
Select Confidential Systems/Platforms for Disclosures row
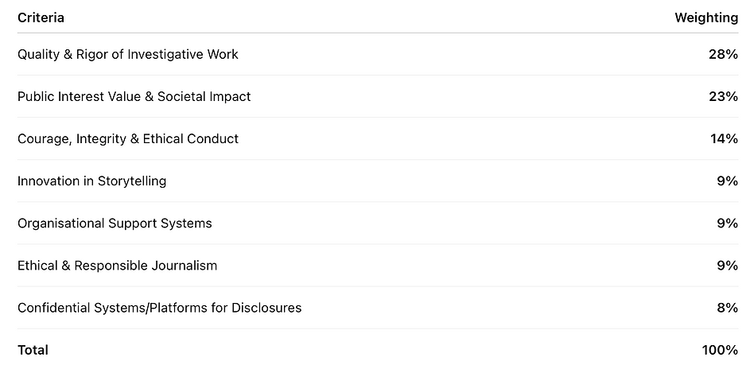pos(159,307)
